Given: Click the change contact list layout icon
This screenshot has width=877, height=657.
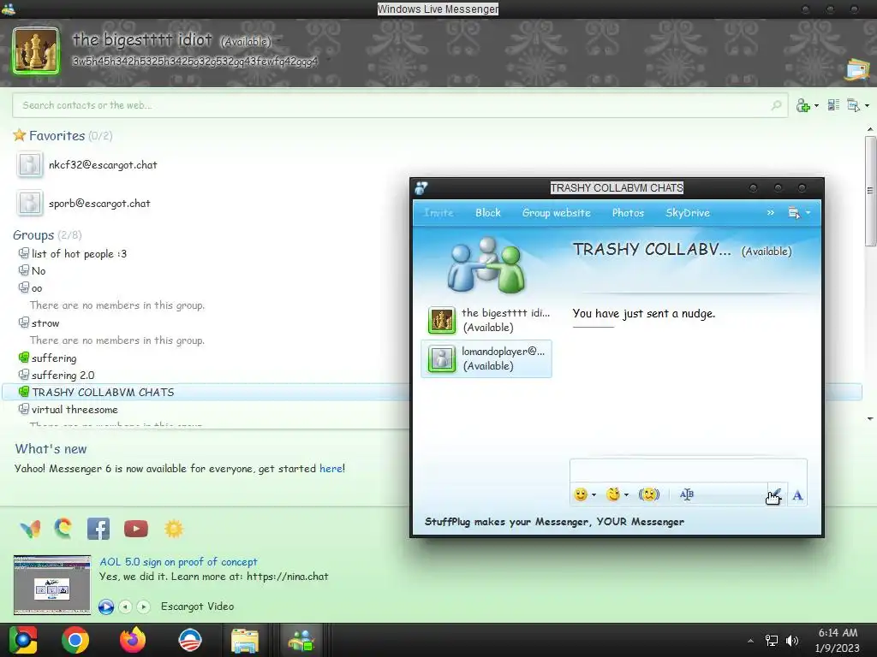Looking at the screenshot, I should pos(833,105).
